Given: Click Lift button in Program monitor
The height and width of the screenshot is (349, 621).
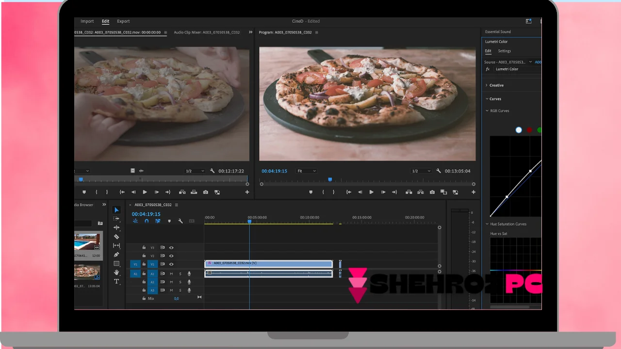Looking at the screenshot, I should [x=409, y=192].
